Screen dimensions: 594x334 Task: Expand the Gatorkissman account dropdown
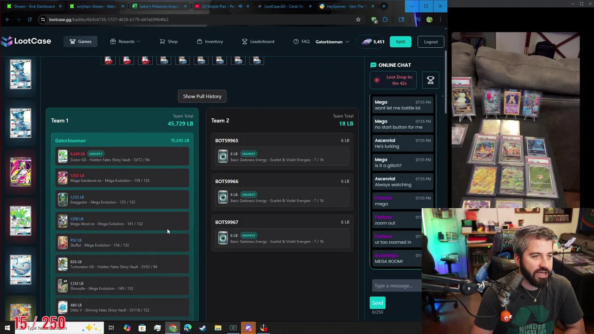pyautogui.click(x=332, y=42)
